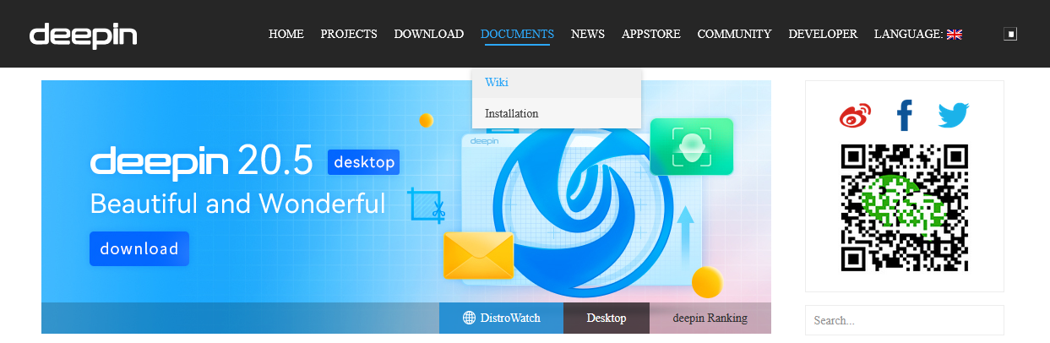Open the Facebook page icon
The image size is (1050, 343).
pyautogui.click(x=905, y=115)
